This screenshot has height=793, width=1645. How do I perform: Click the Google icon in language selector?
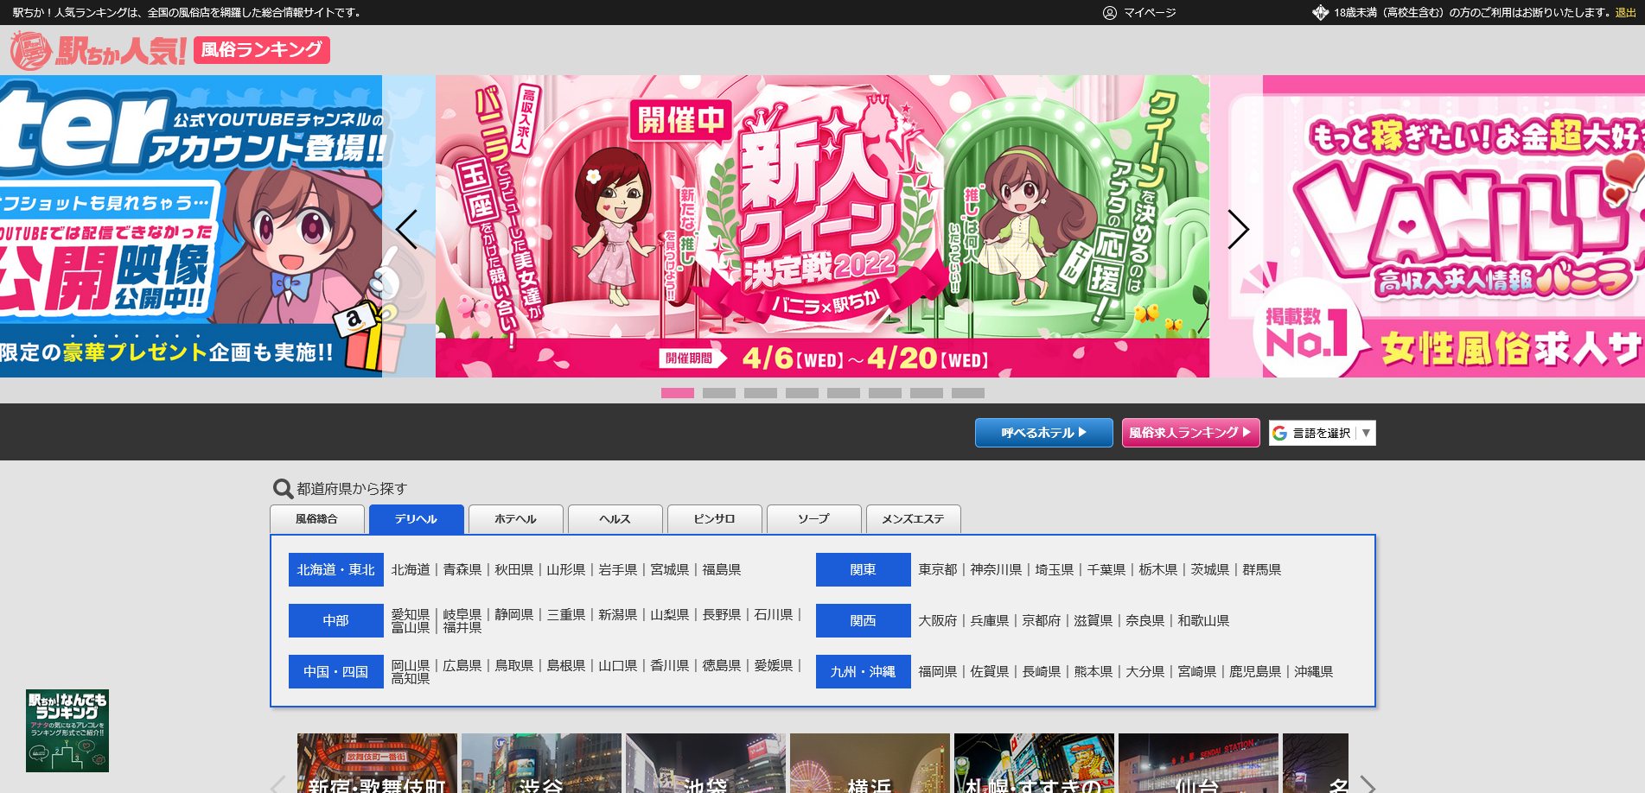coord(1279,433)
